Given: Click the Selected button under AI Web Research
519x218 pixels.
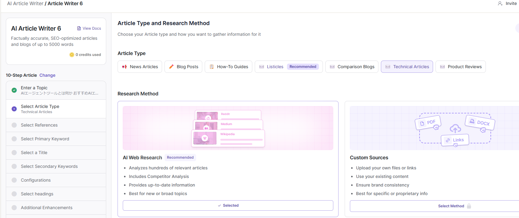Looking at the screenshot, I should point(228,205).
